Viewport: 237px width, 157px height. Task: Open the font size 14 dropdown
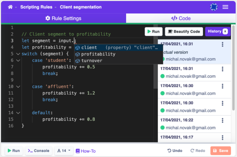64,151
